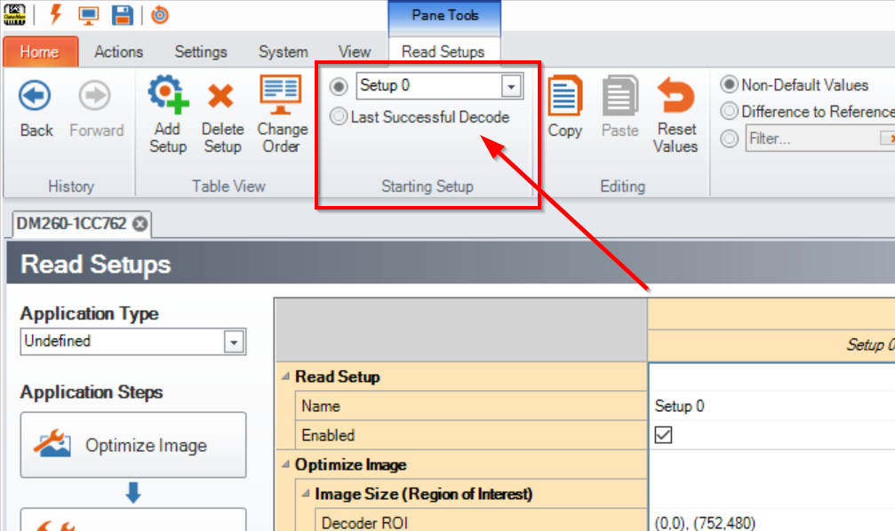Select the Non-Default Values option
895x531 pixels.
point(730,85)
